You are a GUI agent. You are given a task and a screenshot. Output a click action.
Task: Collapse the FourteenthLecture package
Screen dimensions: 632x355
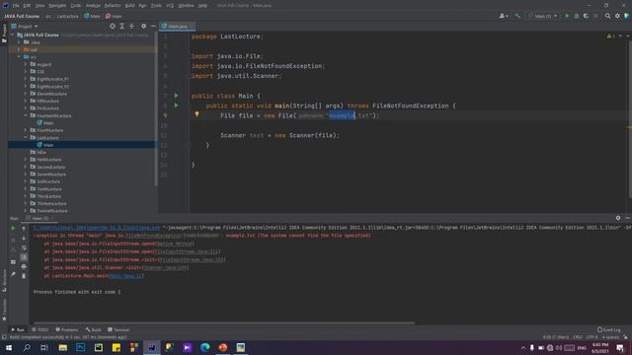click(x=26, y=115)
